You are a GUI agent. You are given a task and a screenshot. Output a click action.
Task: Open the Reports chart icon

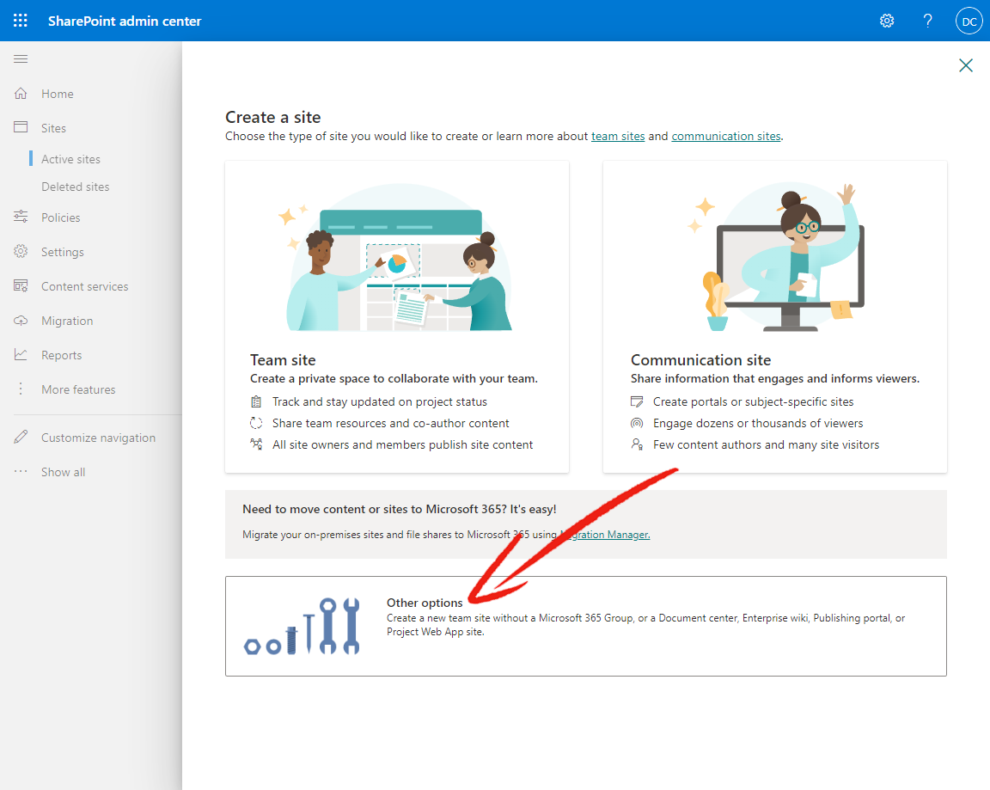pos(21,355)
